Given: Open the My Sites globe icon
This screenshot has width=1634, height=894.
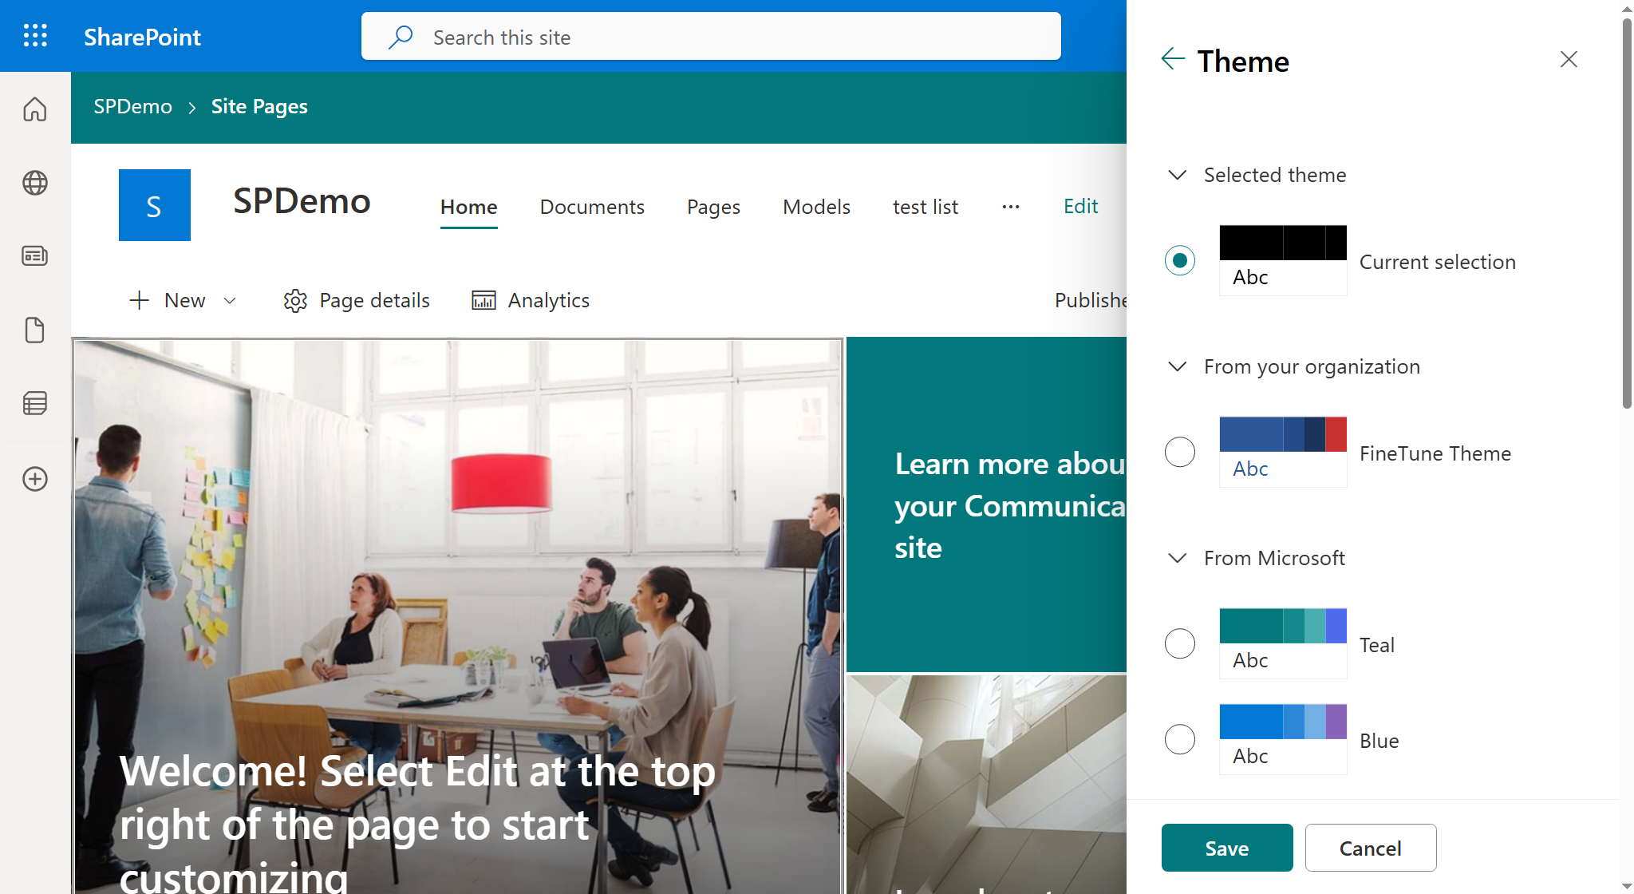Looking at the screenshot, I should click(35, 182).
